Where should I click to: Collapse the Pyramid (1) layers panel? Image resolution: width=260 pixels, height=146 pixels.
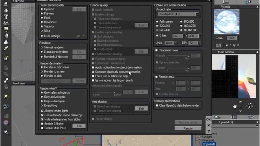[257, 122]
